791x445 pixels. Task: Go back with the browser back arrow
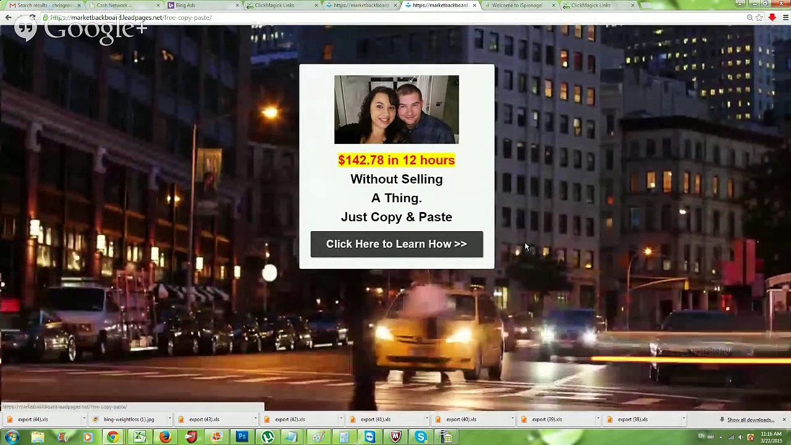click(x=7, y=17)
